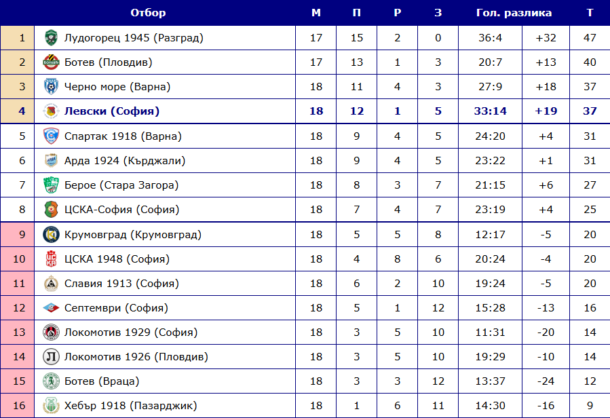The image size is (610, 418).
Task: Click the Levski Sofia club emblem
Action: [x=51, y=111]
